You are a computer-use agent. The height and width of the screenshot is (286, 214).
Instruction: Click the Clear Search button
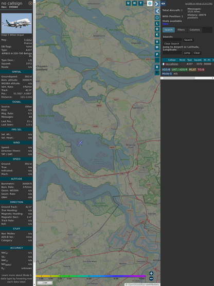[x=172, y=43]
